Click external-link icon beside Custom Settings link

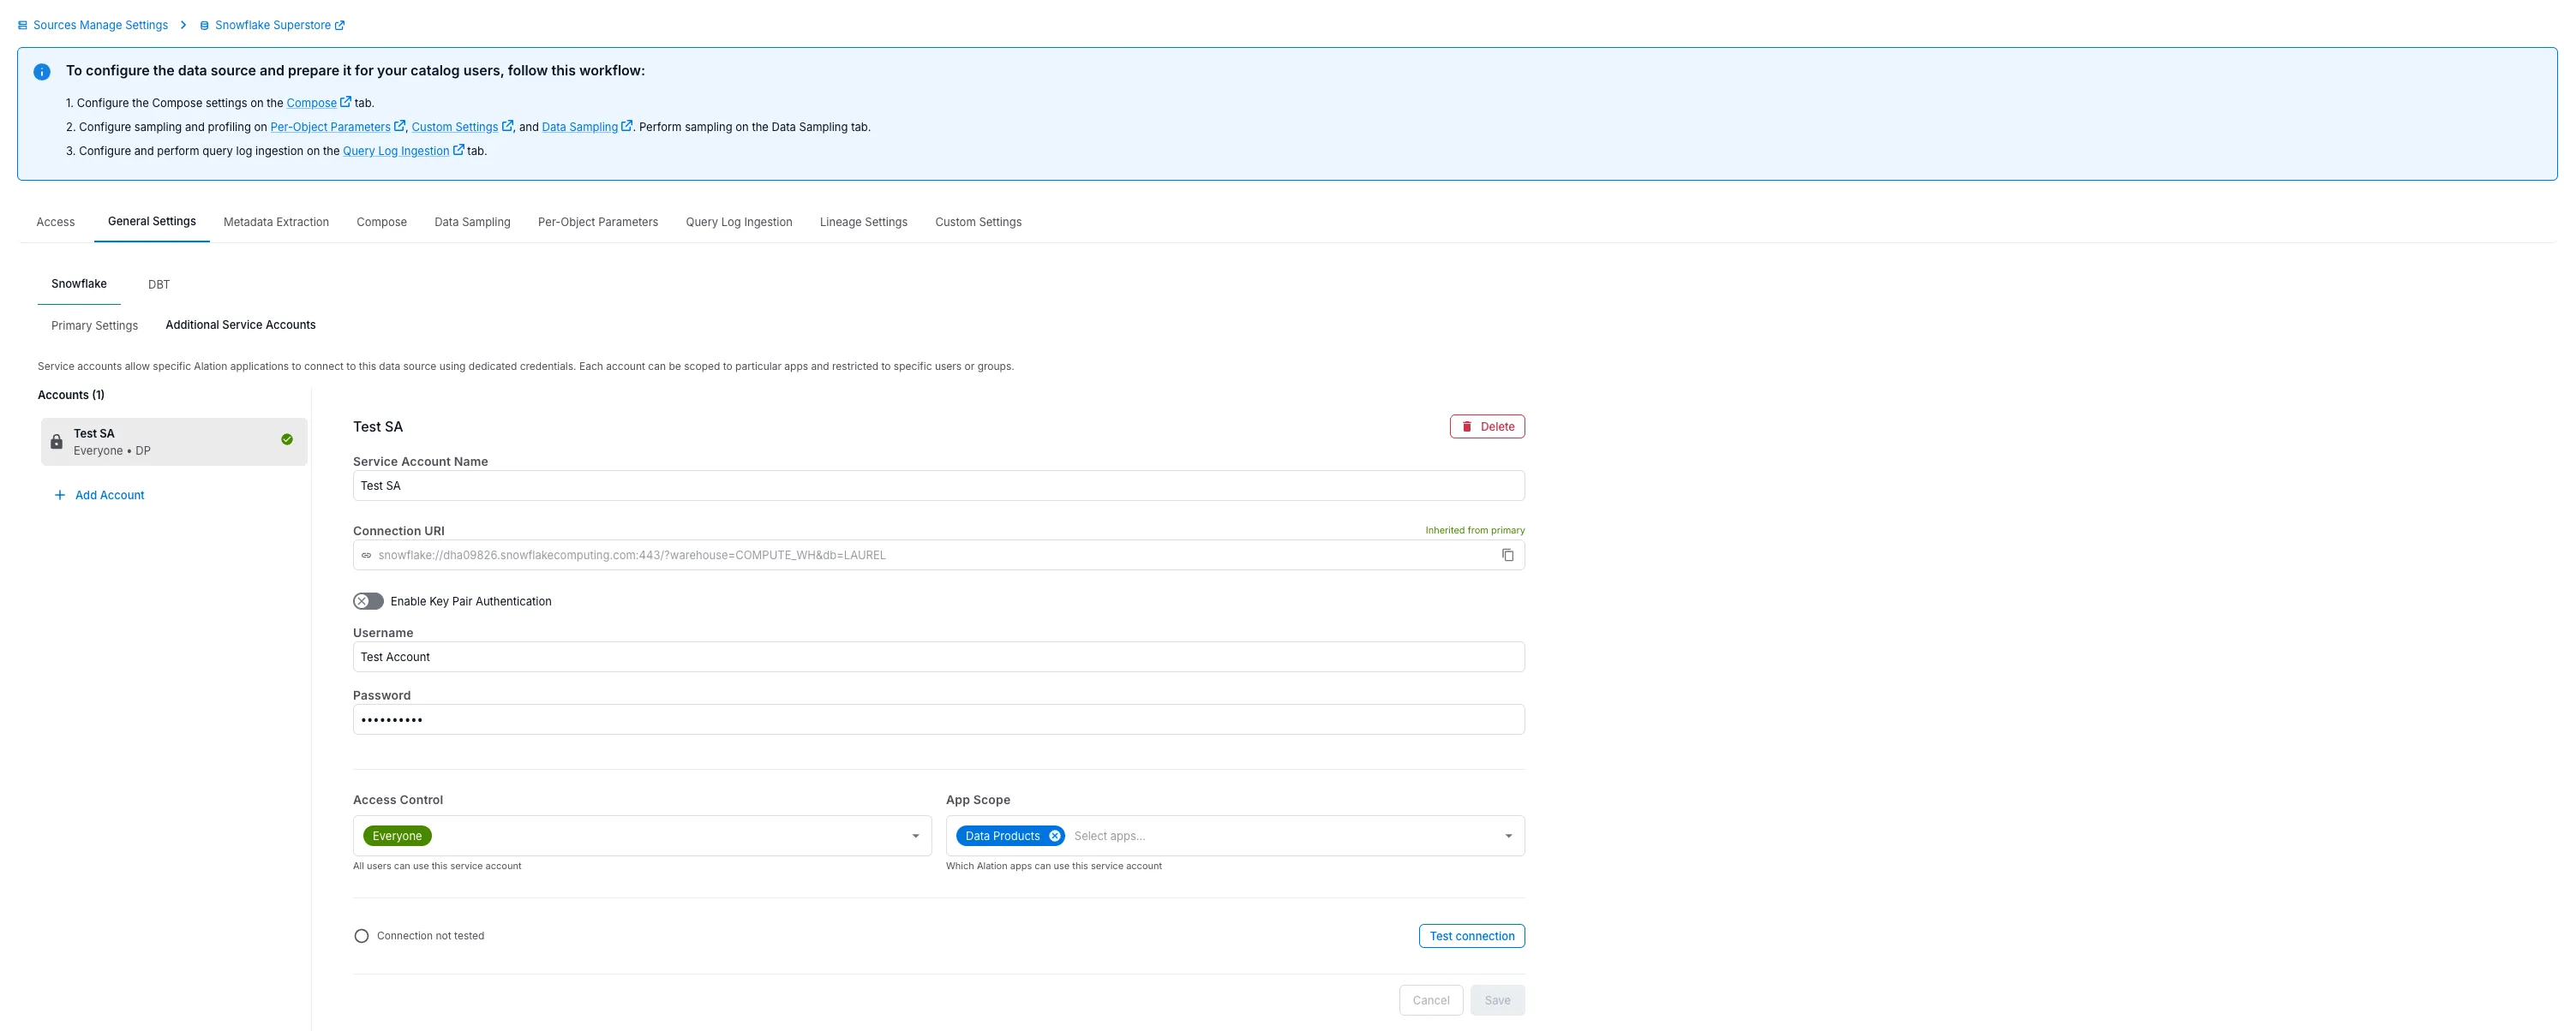508,126
